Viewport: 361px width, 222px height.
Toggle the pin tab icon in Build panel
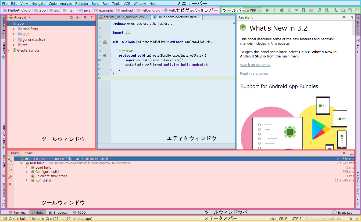tap(10, 177)
